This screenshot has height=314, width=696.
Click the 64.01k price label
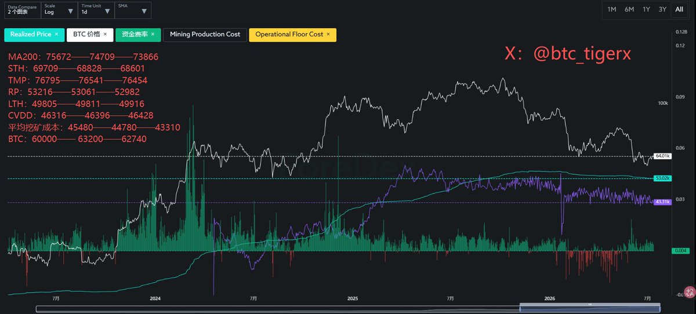[x=662, y=156]
